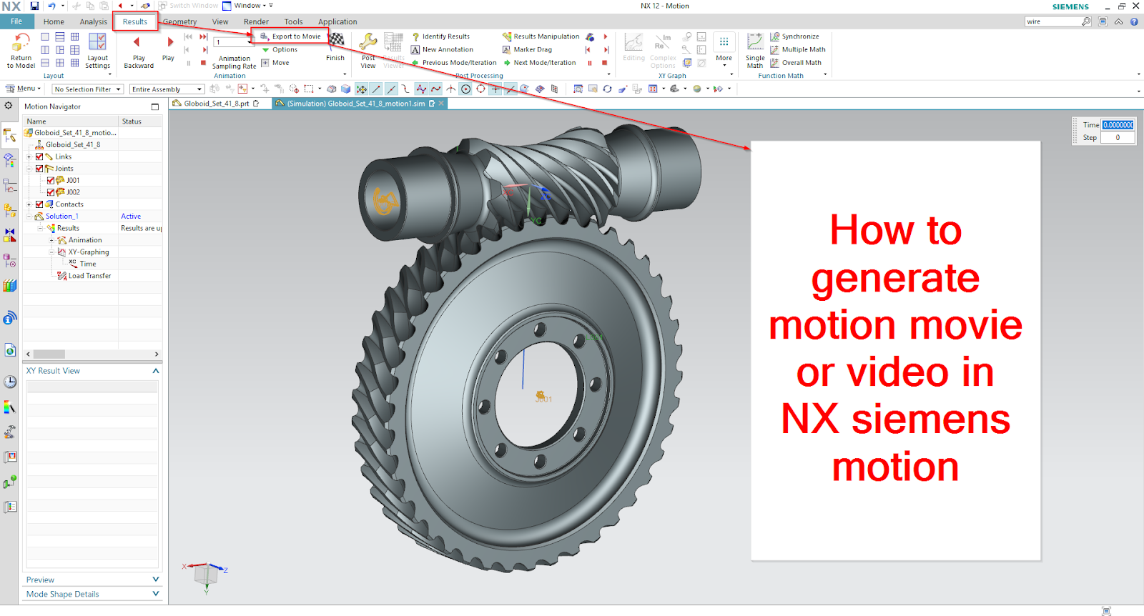The width and height of the screenshot is (1144, 616).
Task: Click the Move animation command
Action: 275,63
